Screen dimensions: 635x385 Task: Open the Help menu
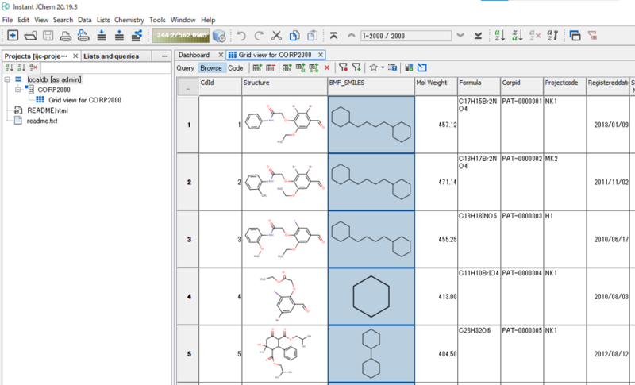(x=208, y=20)
